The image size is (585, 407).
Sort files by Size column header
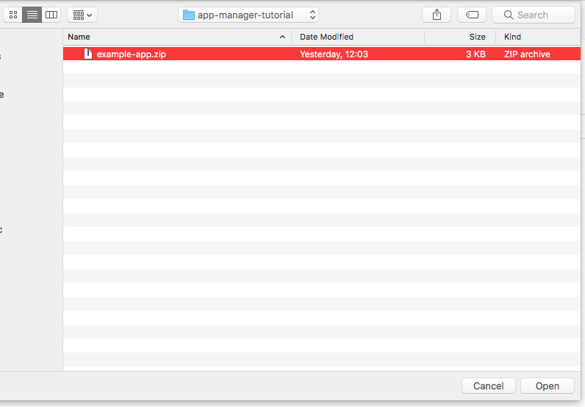477,37
